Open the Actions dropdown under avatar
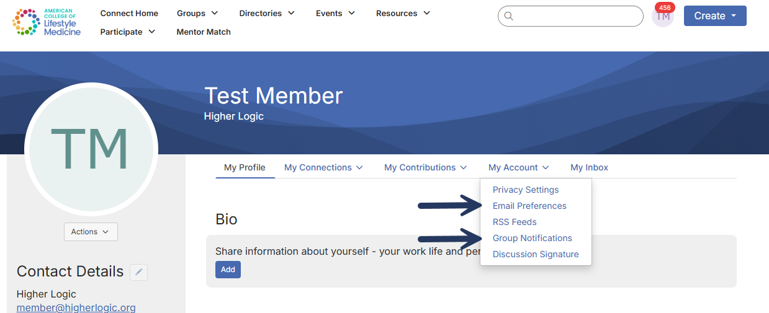Viewport: 769px width, 313px height. pyautogui.click(x=91, y=232)
